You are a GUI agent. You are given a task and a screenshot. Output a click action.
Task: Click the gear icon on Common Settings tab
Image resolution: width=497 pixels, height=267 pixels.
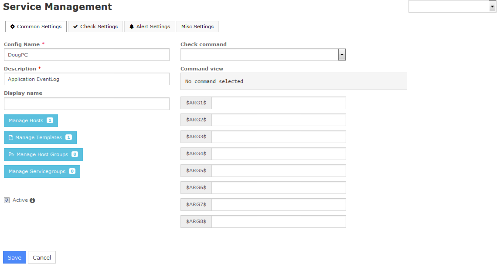pyautogui.click(x=13, y=27)
